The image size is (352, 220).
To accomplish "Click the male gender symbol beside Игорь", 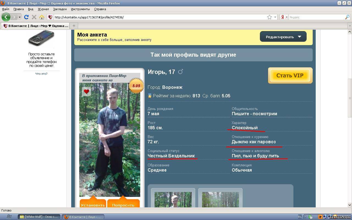I will (x=180, y=72).
